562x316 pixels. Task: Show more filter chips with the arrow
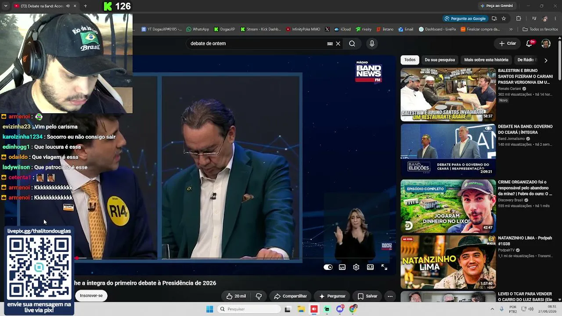tap(546, 60)
